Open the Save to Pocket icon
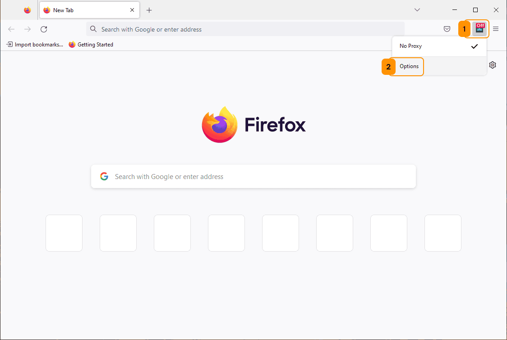 click(x=447, y=29)
